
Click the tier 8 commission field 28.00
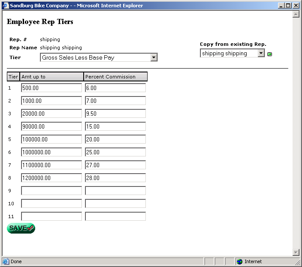coord(115,178)
